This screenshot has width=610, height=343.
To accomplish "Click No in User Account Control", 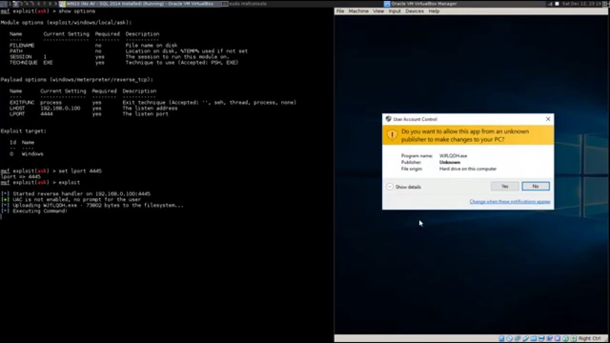I will 536,186.
